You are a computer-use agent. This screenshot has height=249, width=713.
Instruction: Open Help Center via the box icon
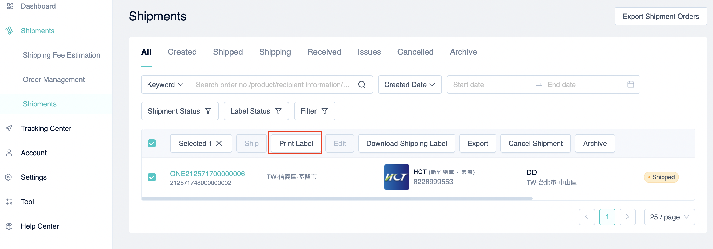(x=9, y=226)
